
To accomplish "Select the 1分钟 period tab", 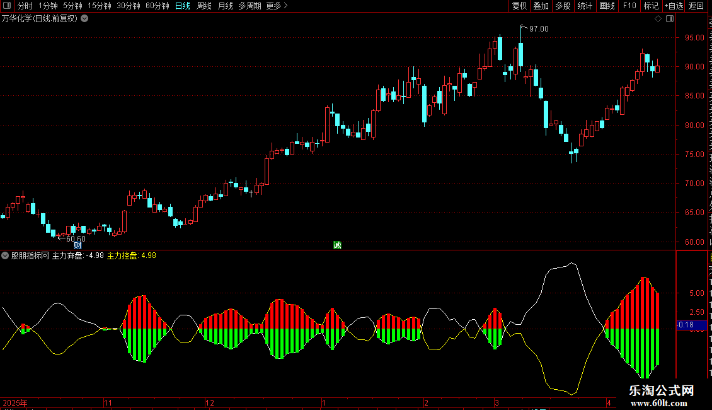I will (x=48, y=6).
